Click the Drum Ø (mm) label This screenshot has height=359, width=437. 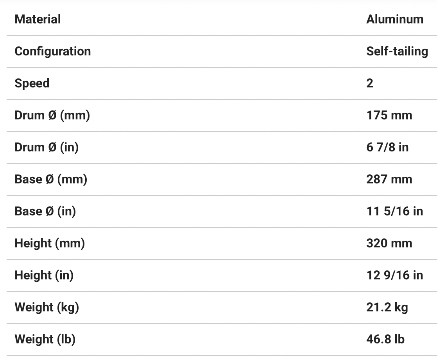52,115
